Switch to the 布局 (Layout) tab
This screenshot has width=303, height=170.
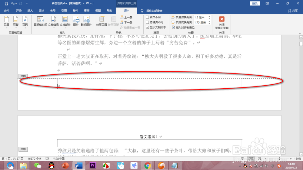coord(52,11)
